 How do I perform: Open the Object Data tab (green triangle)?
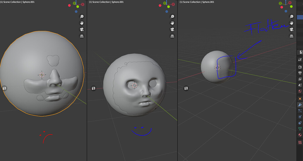[300, 129]
